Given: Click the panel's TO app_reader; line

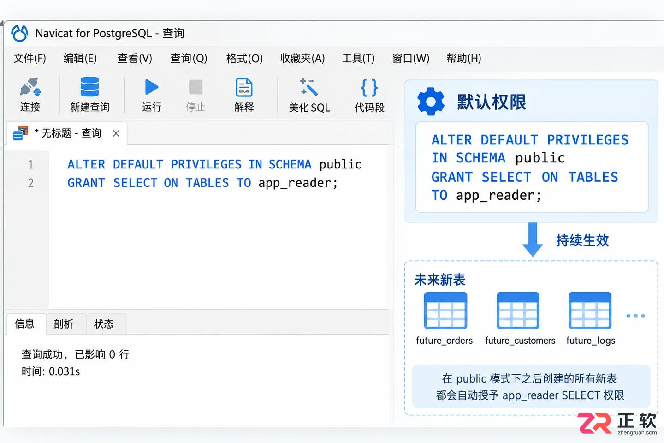Looking at the screenshot, I should click(x=486, y=196).
